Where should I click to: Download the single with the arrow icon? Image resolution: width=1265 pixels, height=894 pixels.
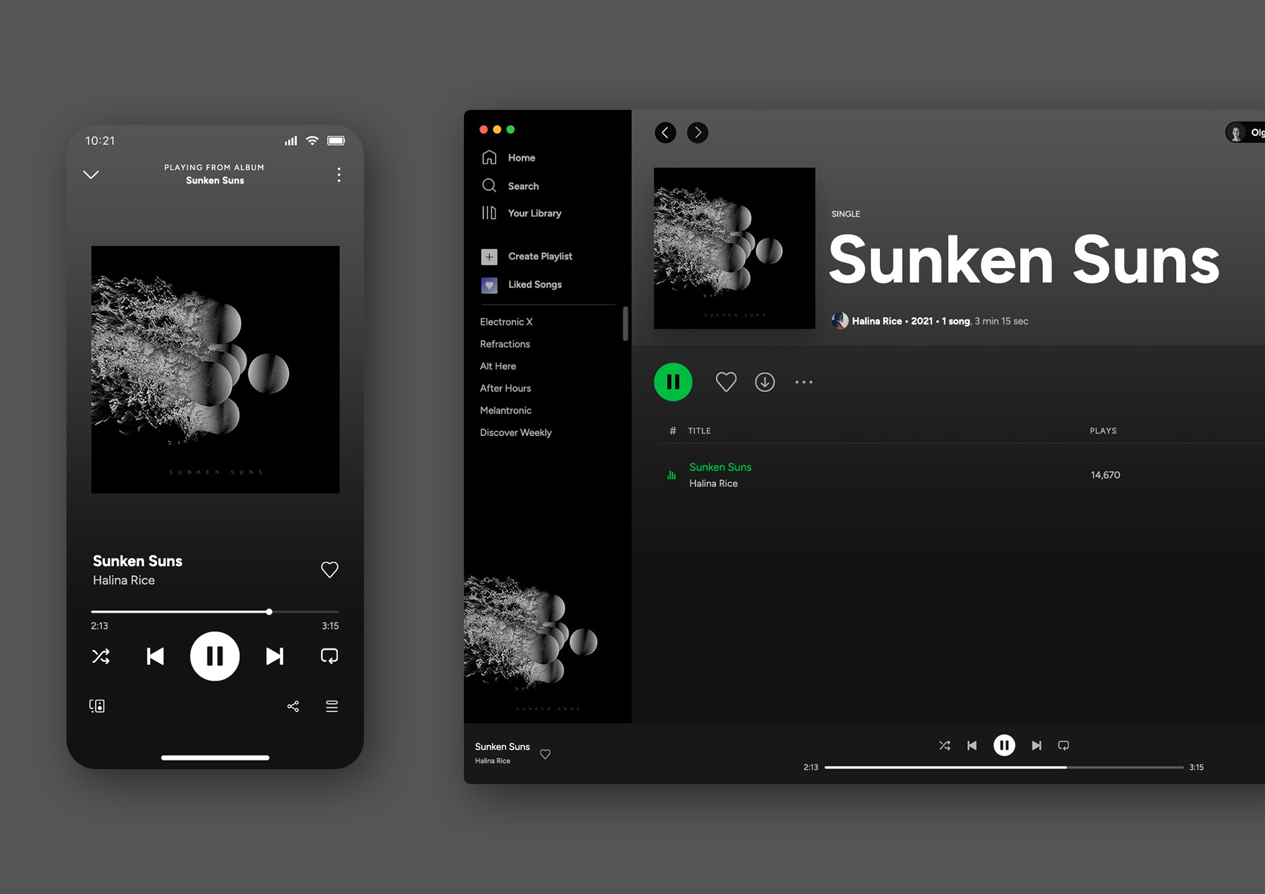point(765,382)
